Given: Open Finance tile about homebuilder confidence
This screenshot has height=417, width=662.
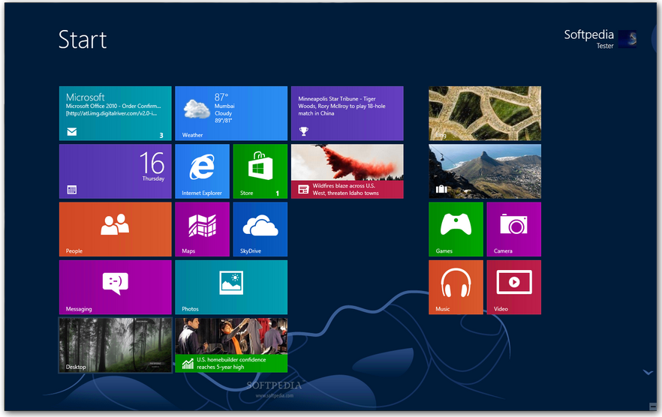Looking at the screenshot, I should point(231,345).
